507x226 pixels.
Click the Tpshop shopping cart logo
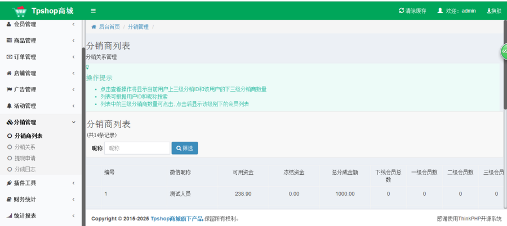pyautogui.click(x=19, y=11)
